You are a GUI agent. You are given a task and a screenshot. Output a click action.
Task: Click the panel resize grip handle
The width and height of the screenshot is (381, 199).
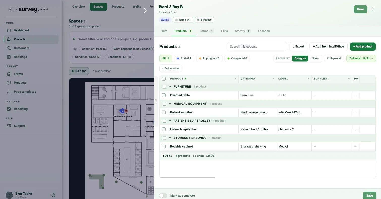coord(156,102)
